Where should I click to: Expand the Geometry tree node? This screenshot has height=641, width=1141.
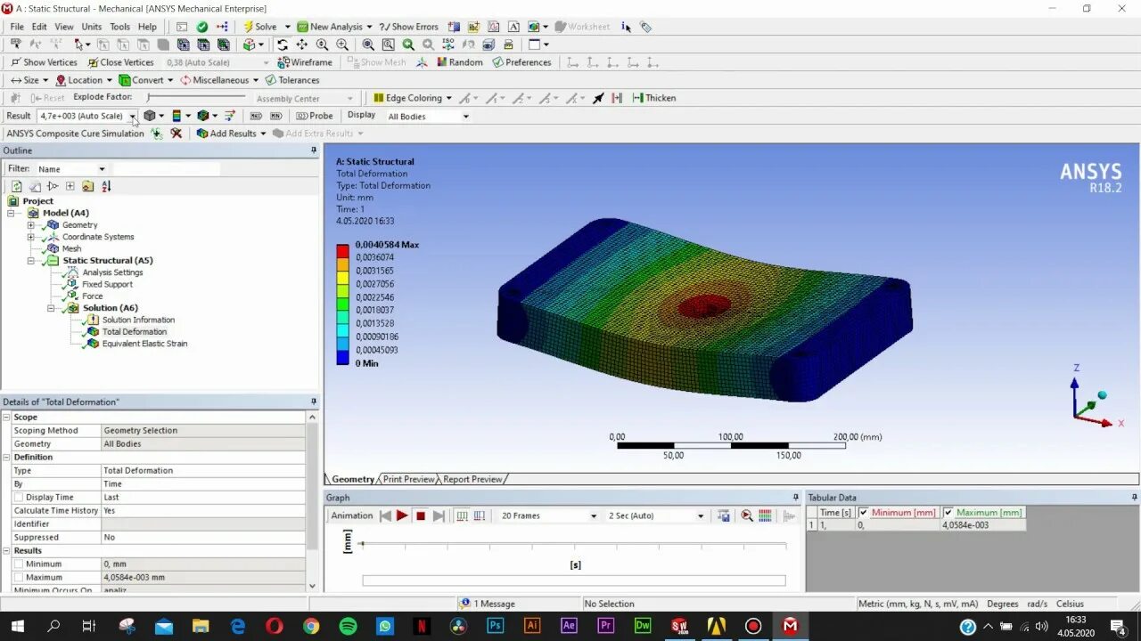[x=31, y=225]
